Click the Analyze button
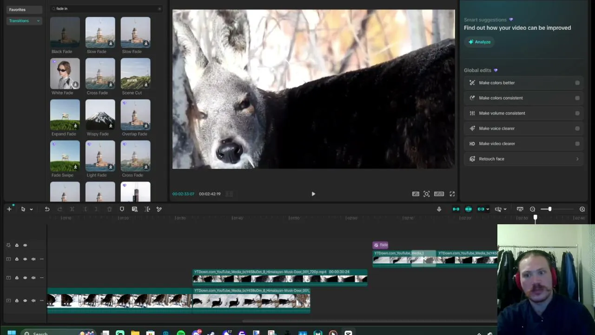Image resolution: width=595 pixels, height=335 pixels. pos(479,42)
